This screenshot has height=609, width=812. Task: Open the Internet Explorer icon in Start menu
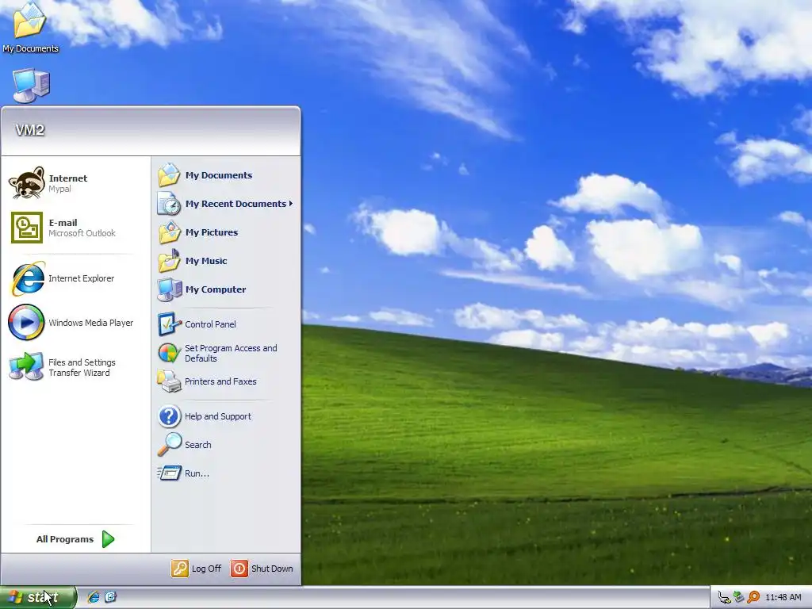[x=27, y=278]
